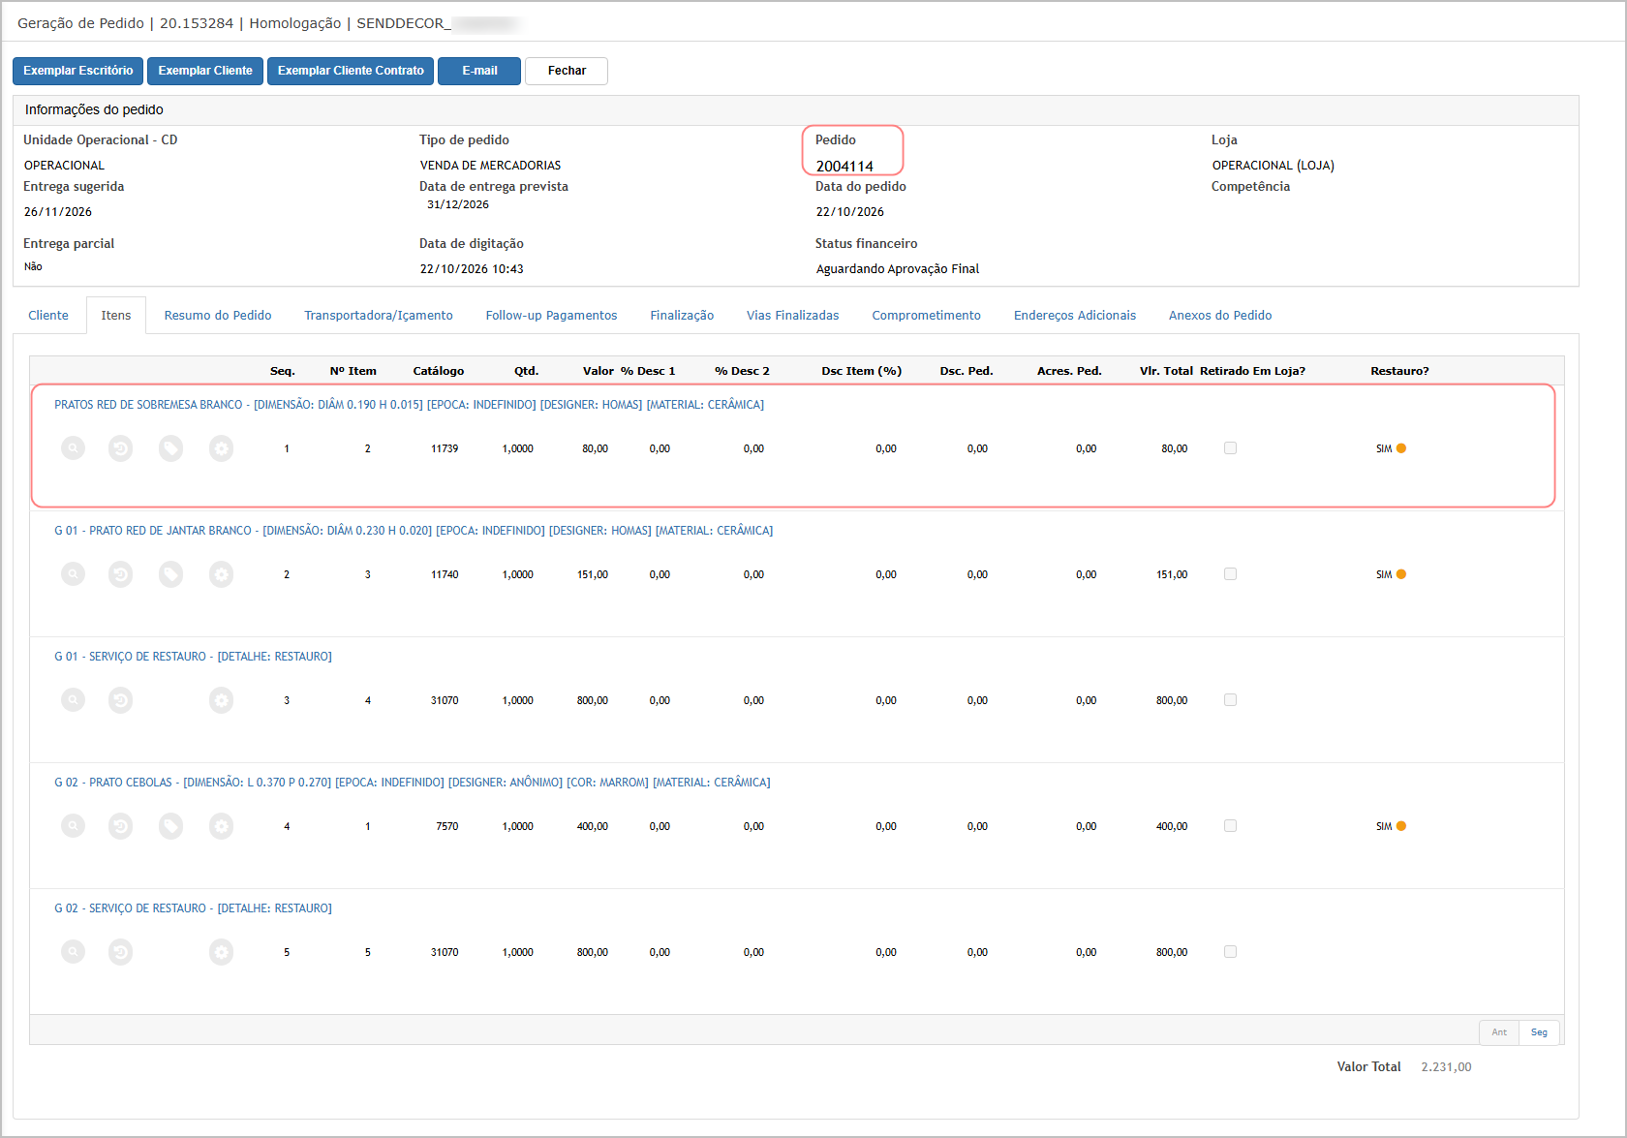Tick Retirado Em Loja for Prato Cebolas row
Viewport: 1627px width, 1138px height.
click(1230, 826)
